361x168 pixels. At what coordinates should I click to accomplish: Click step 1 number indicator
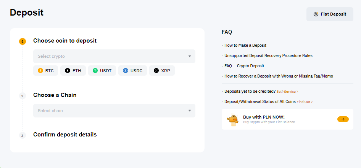coord(23,41)
